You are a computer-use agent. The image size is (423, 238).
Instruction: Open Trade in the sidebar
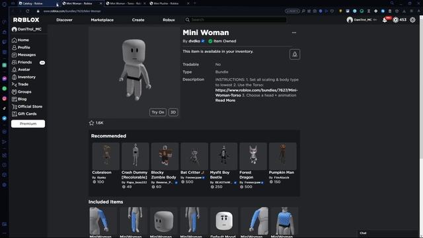[20, 84]
